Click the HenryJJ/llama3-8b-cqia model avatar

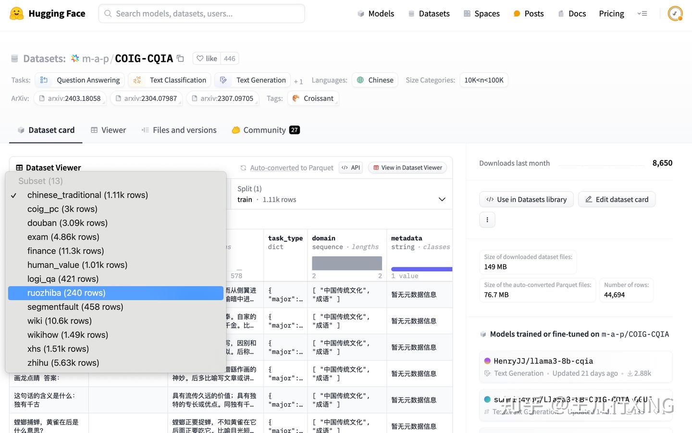487,361
